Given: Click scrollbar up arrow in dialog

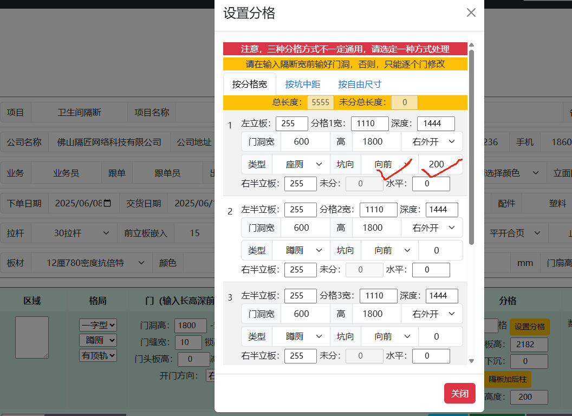Looking at the screenshot, I should 471,45.
